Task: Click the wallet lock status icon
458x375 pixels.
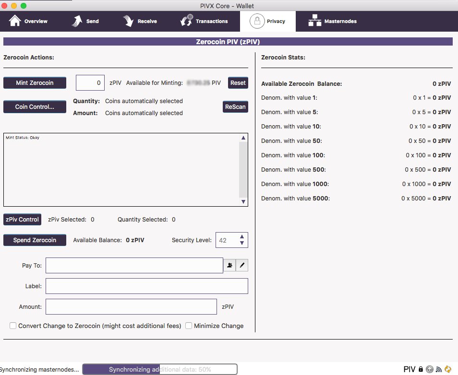Action: 421,369
